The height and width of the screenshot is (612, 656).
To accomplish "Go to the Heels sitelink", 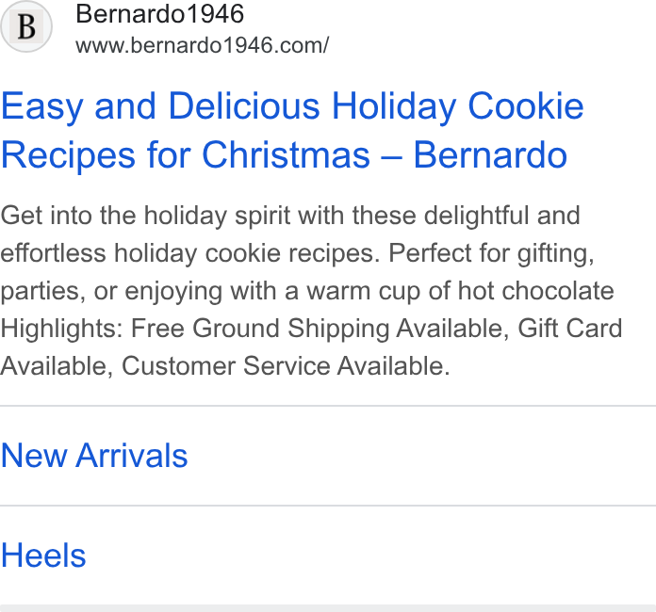I will [x=43, y=556].
